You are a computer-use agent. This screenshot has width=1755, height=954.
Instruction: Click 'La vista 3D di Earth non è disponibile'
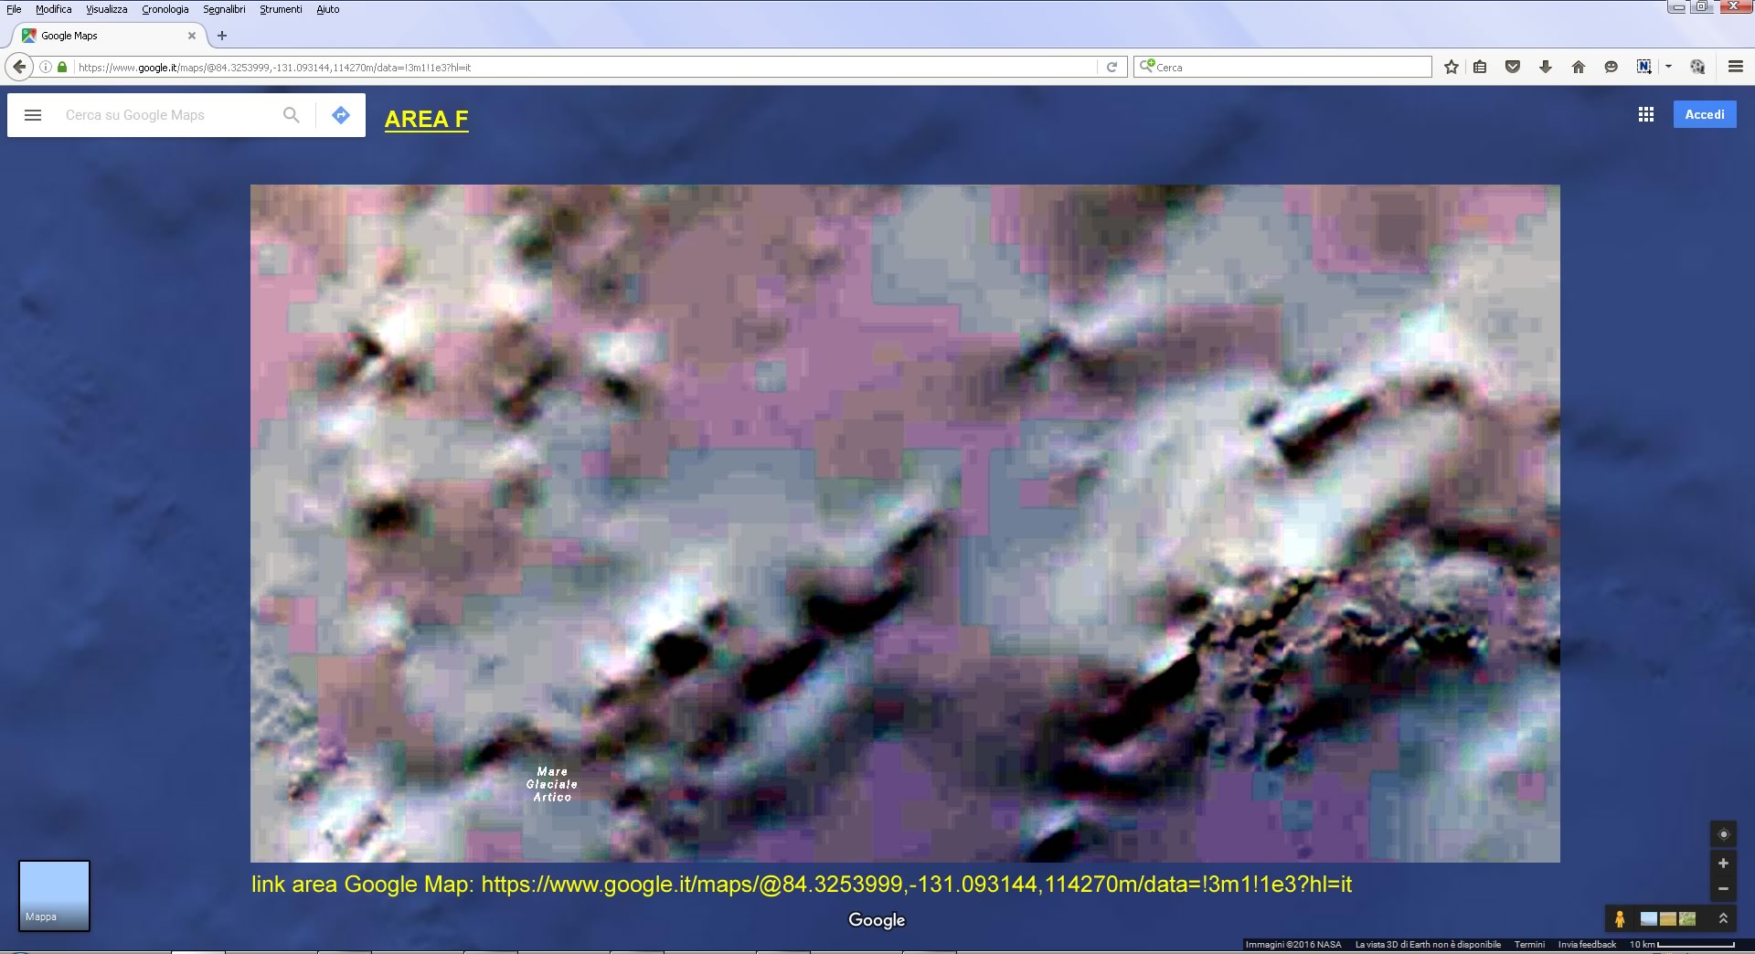1428,944
